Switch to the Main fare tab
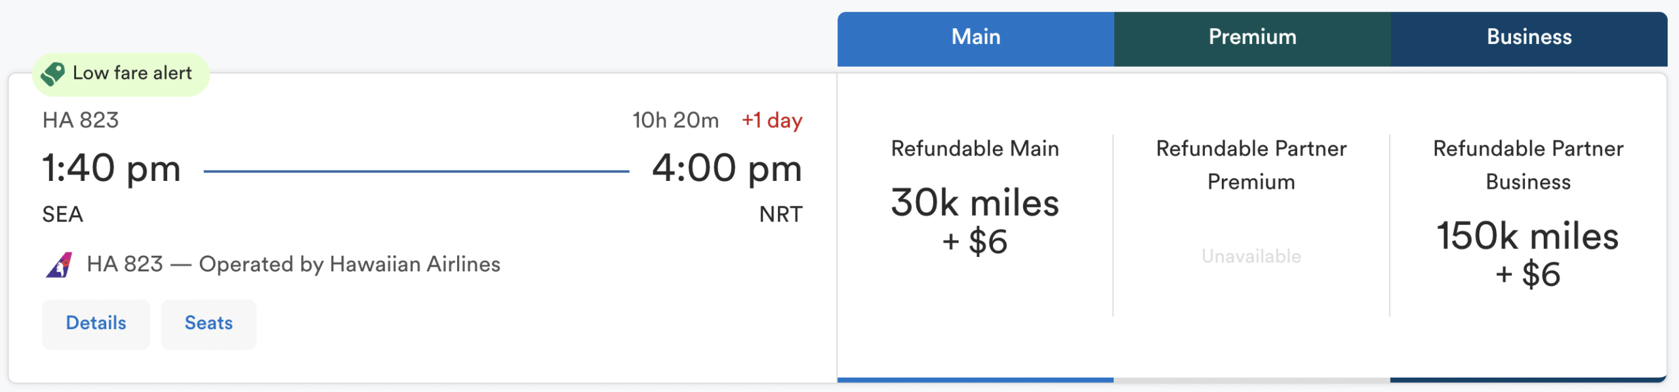This screenshot has height=392, width=1679. tap(975, 37)
